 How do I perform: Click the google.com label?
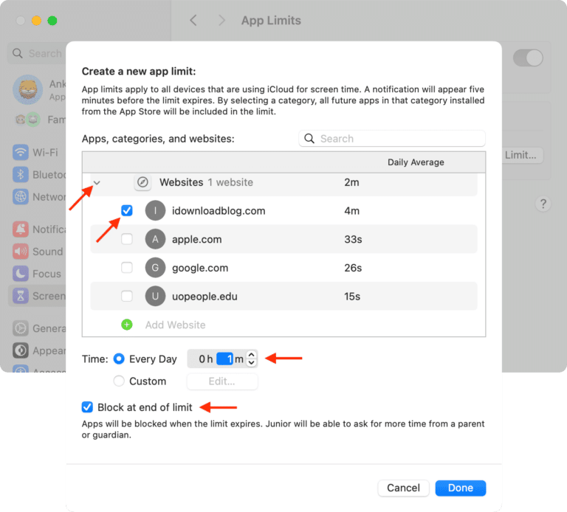200,268
